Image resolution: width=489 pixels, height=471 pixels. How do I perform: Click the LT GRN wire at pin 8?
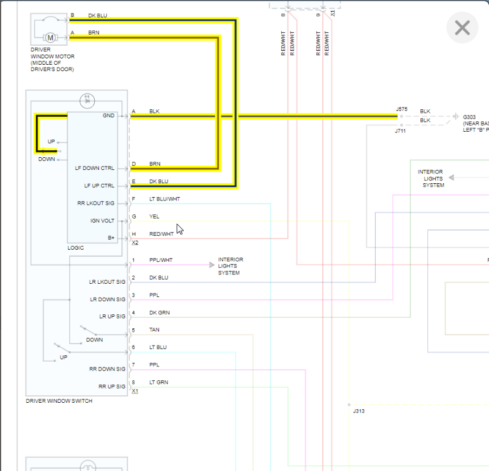[x=209, y=387]
